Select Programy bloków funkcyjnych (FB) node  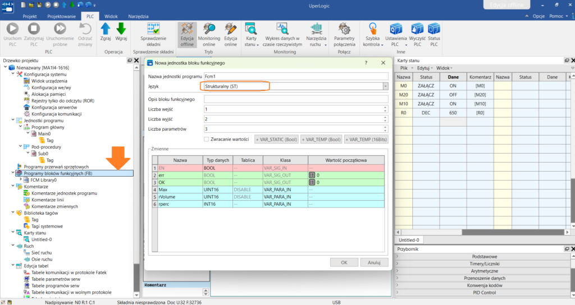click(x=58, y=173)
